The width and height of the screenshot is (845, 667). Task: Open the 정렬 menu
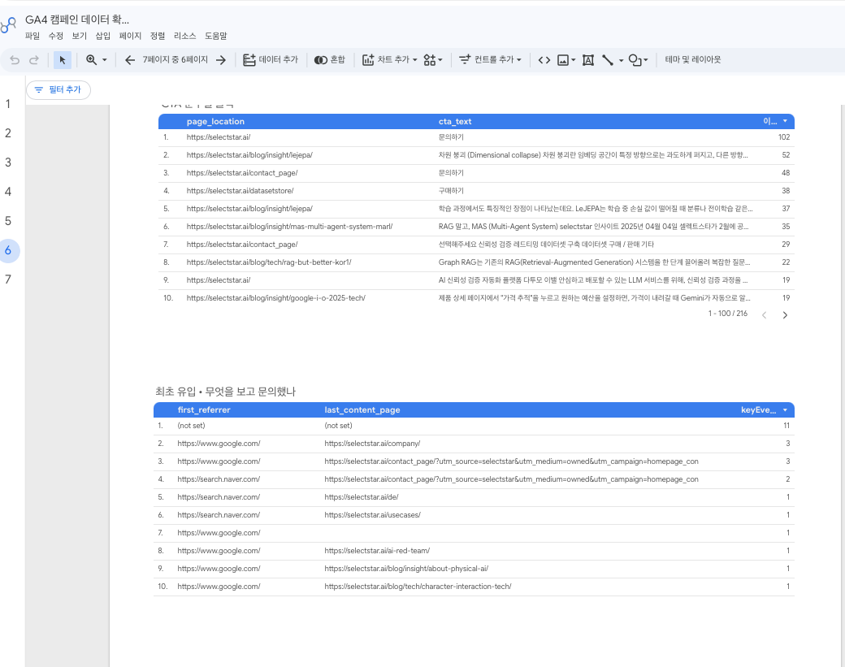click(158, 36)
